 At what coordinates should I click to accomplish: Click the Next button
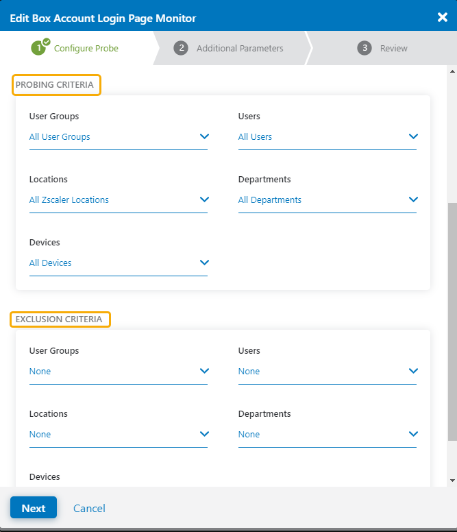click(33, 508)
